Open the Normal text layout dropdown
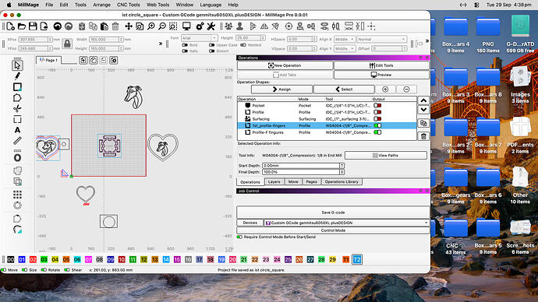The height and width of the screenshot is (302, 538). (381, 40)
